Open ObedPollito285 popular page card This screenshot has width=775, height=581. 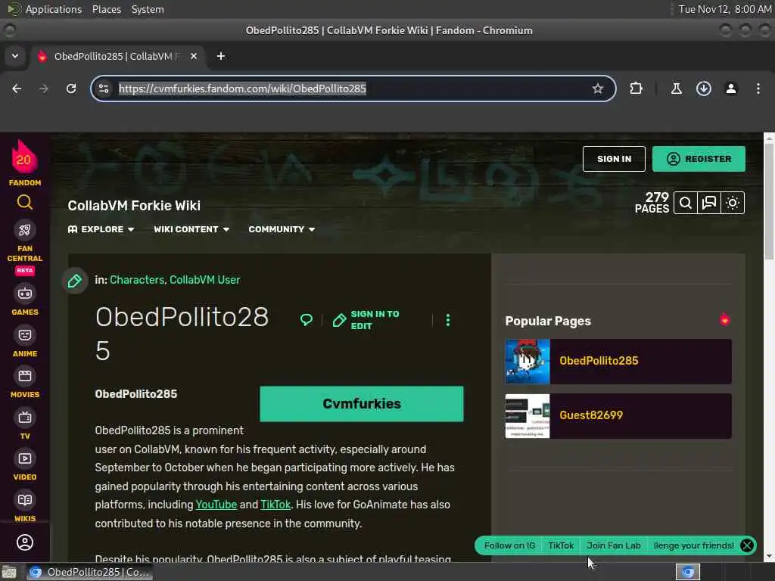click(618, 362)
